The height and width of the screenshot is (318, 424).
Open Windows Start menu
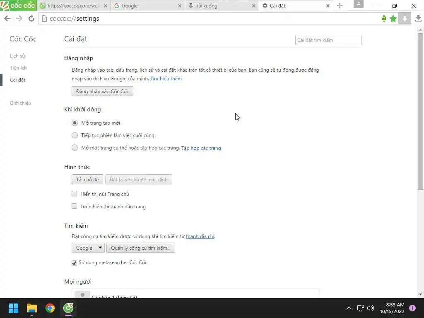click(13, 308)
